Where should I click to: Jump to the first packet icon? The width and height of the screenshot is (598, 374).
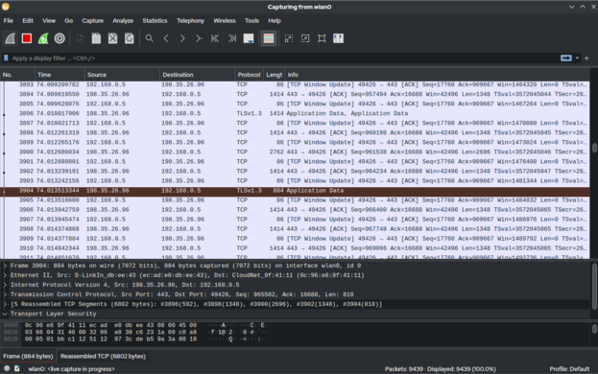click(x=215, y=38)
